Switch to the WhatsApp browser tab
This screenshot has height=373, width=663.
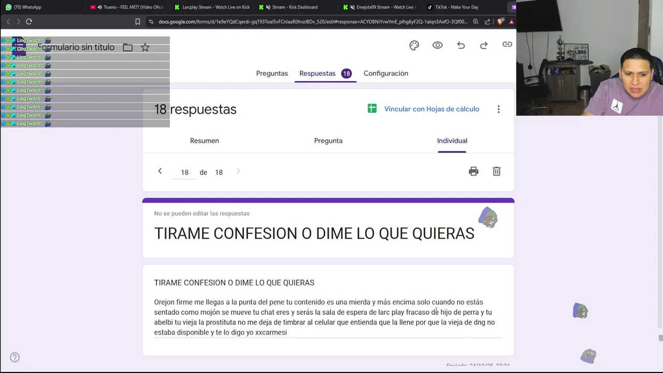[41, 7]
